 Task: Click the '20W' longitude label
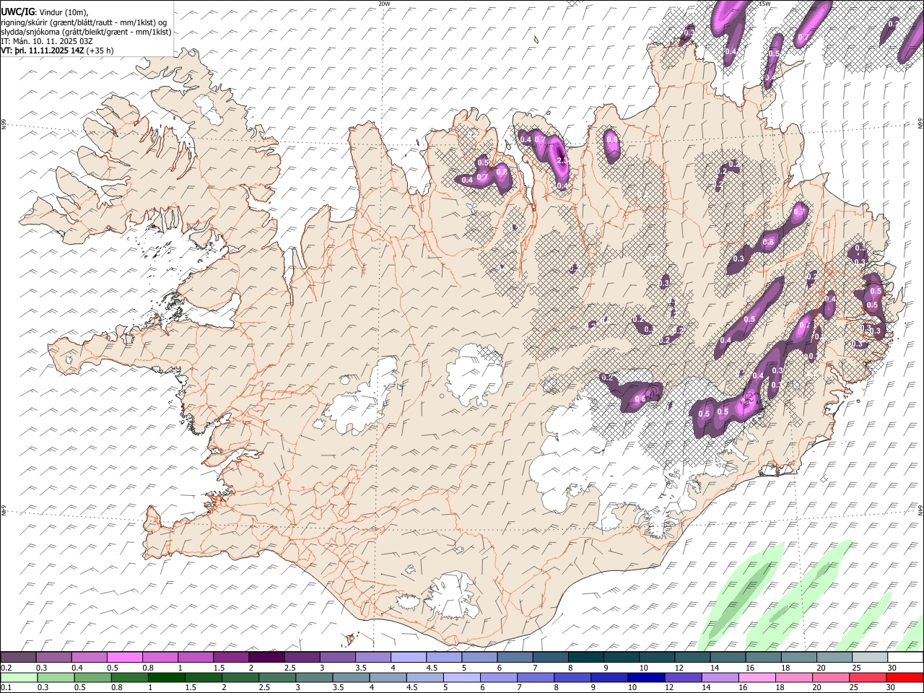(384, 3)
